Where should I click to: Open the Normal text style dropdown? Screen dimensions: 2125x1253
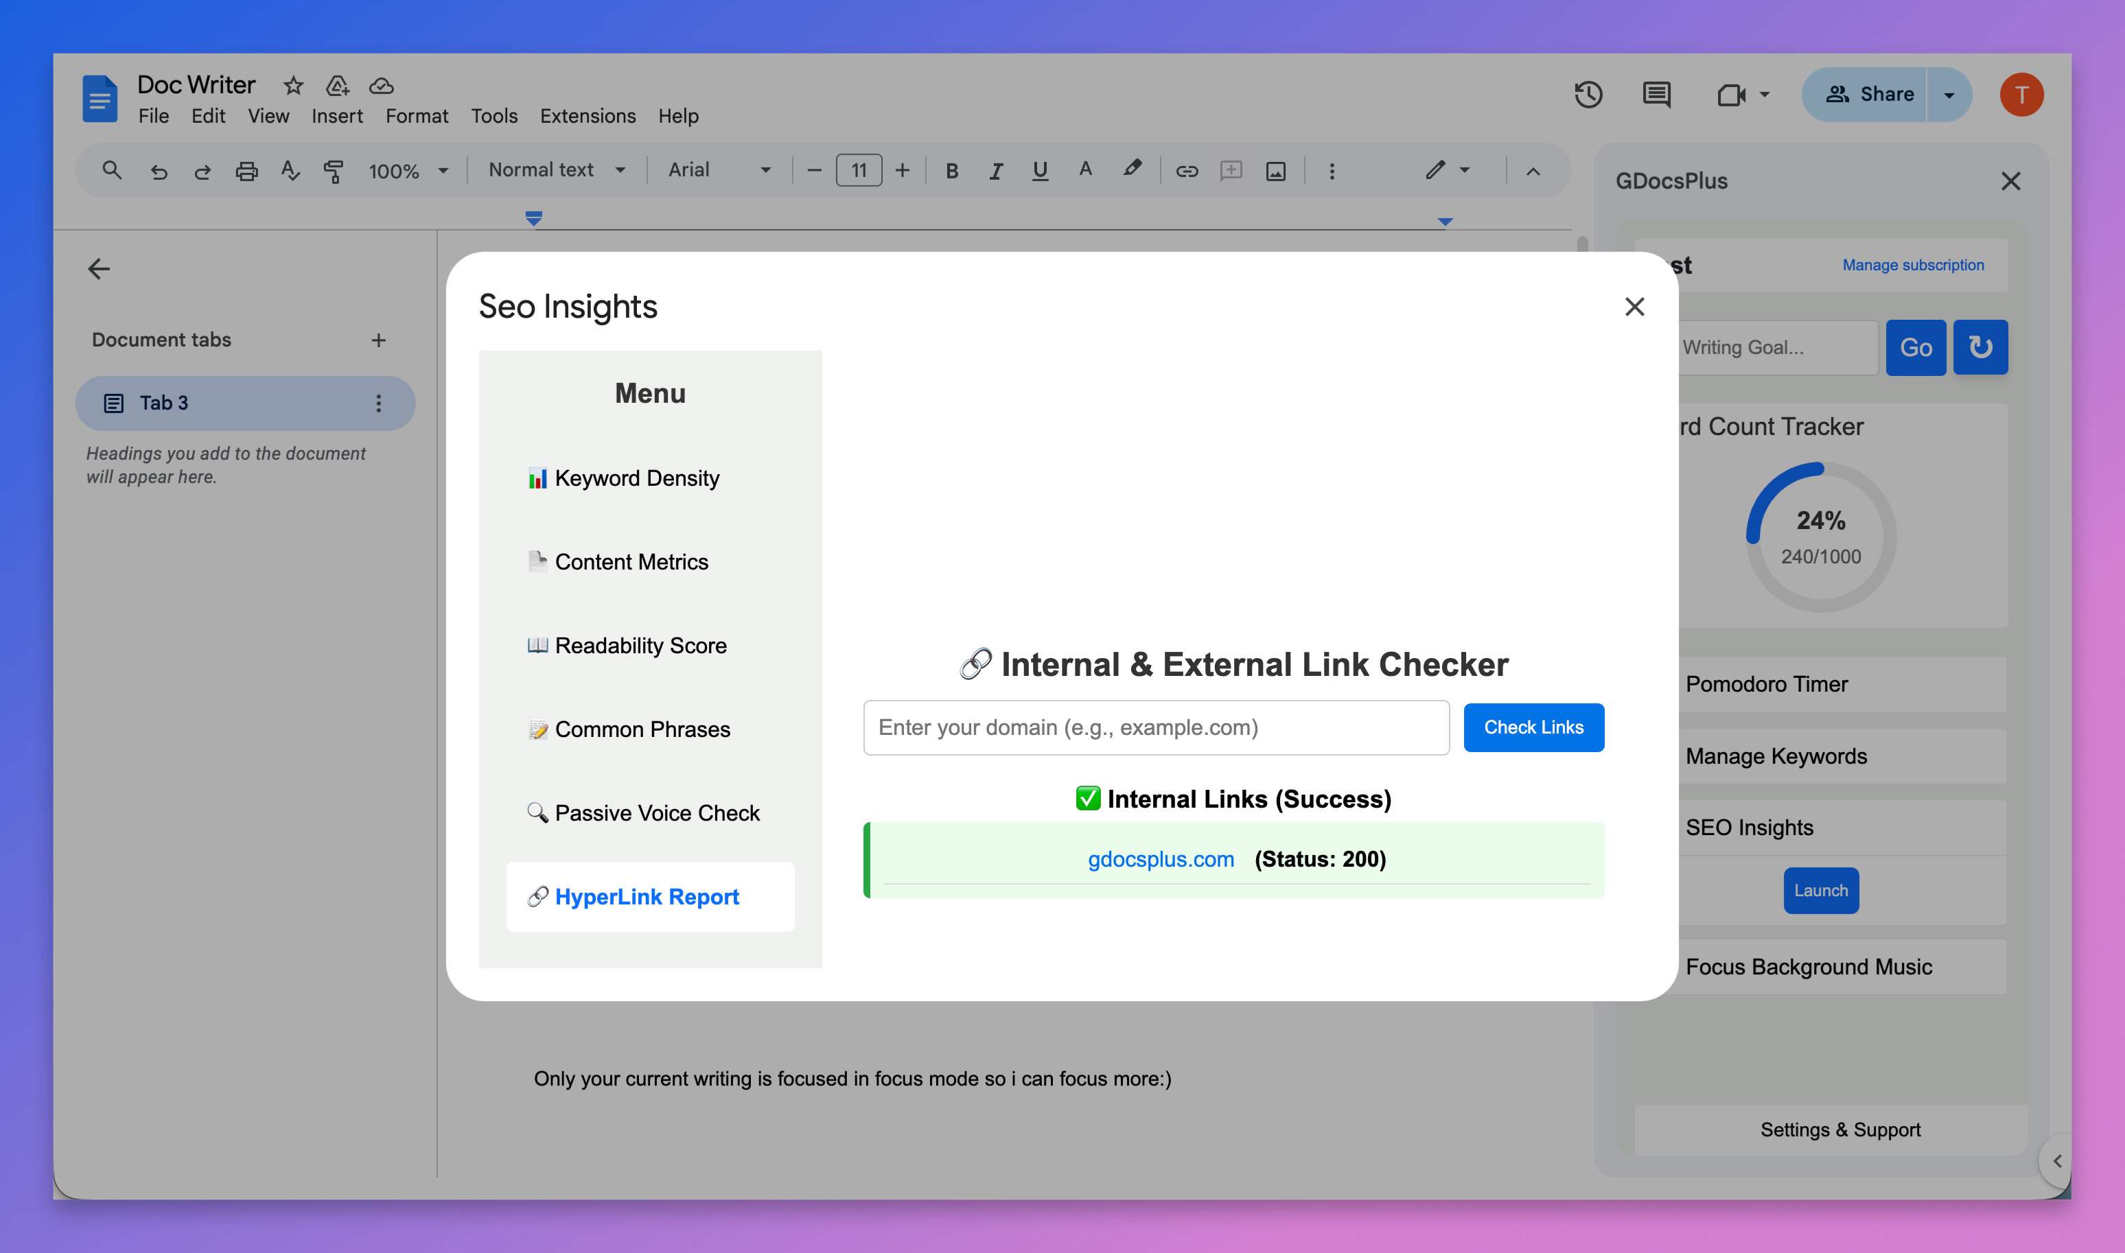(x=557, y=171)
